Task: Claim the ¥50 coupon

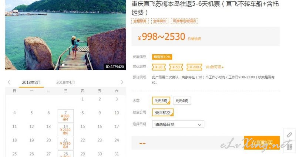Action: coord(176,67)
